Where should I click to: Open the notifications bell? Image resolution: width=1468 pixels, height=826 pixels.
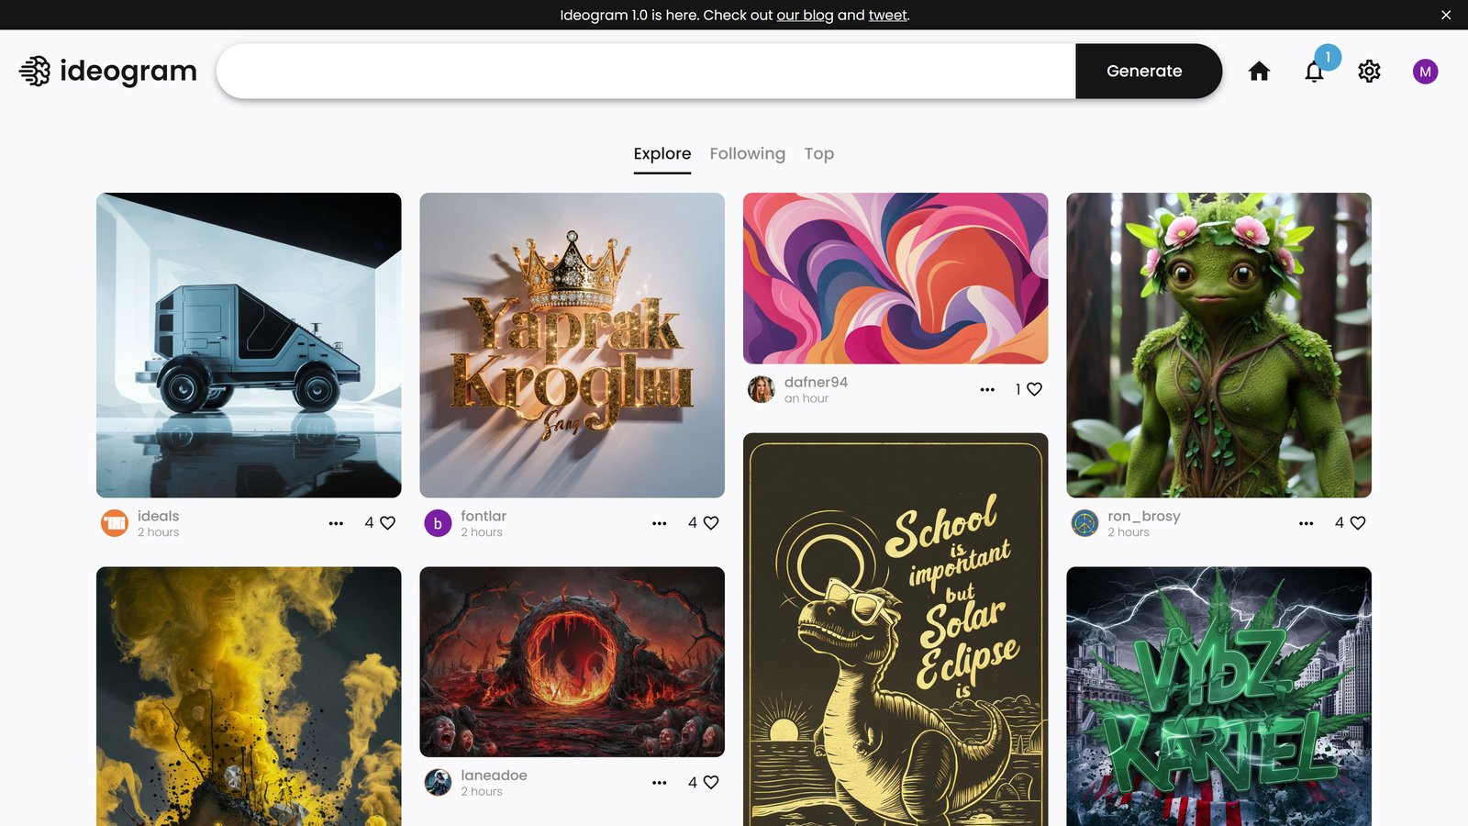coord(1314,72)
